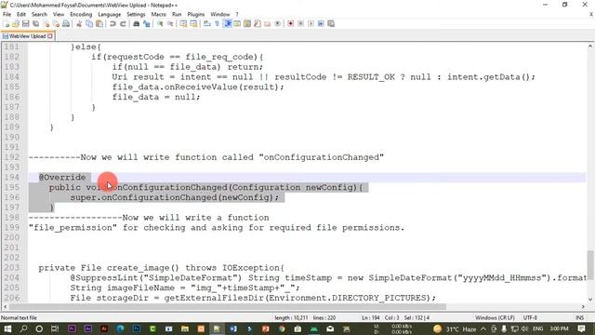Click the Open file toolbar icon
Viewport: 595px width, 335px height.
coord(16,23)
